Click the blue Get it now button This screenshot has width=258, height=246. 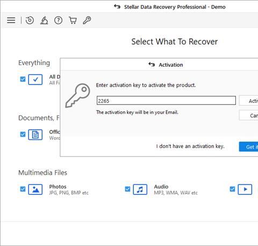coord(249,147)
